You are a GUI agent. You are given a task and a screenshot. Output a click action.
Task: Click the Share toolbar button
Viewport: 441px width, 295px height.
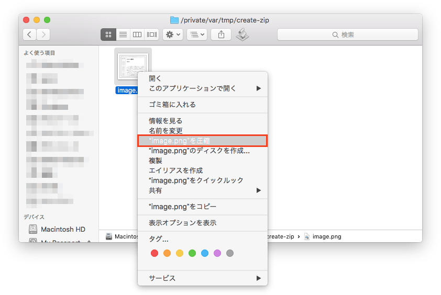point(221,35)
